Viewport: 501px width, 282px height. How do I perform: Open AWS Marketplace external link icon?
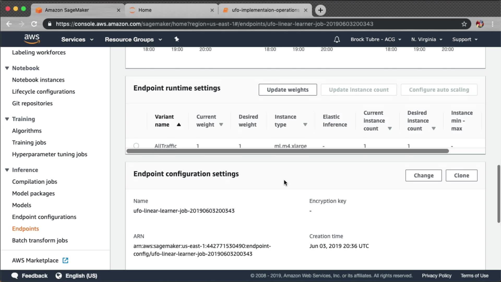click(65, 260)
